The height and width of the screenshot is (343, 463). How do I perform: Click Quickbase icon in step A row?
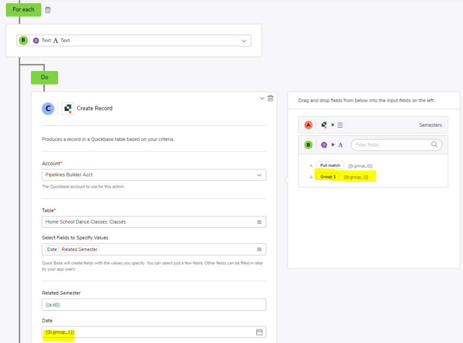(324, 125)
